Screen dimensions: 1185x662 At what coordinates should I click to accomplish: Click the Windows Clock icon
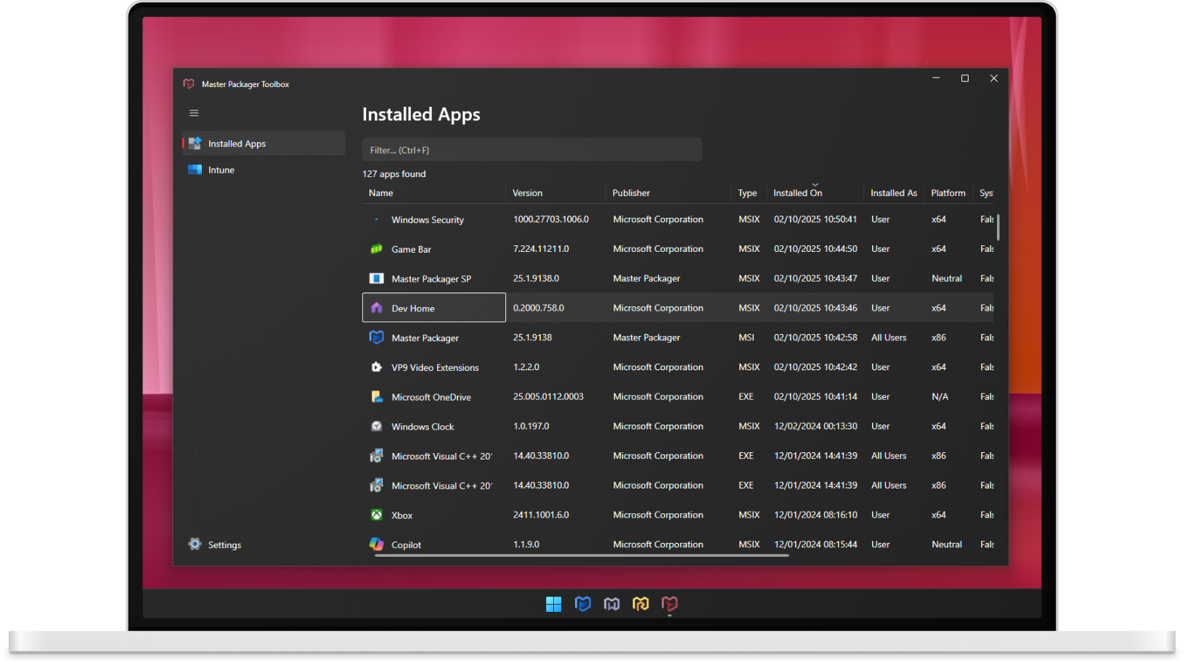point(376,426)
